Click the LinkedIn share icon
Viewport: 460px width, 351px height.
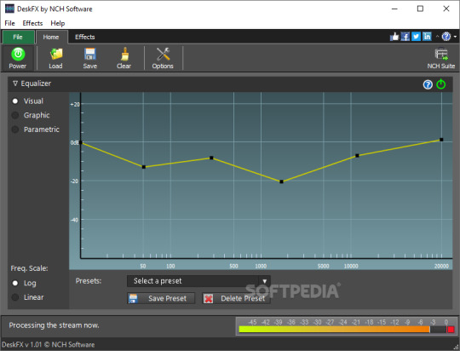point(427,37)
